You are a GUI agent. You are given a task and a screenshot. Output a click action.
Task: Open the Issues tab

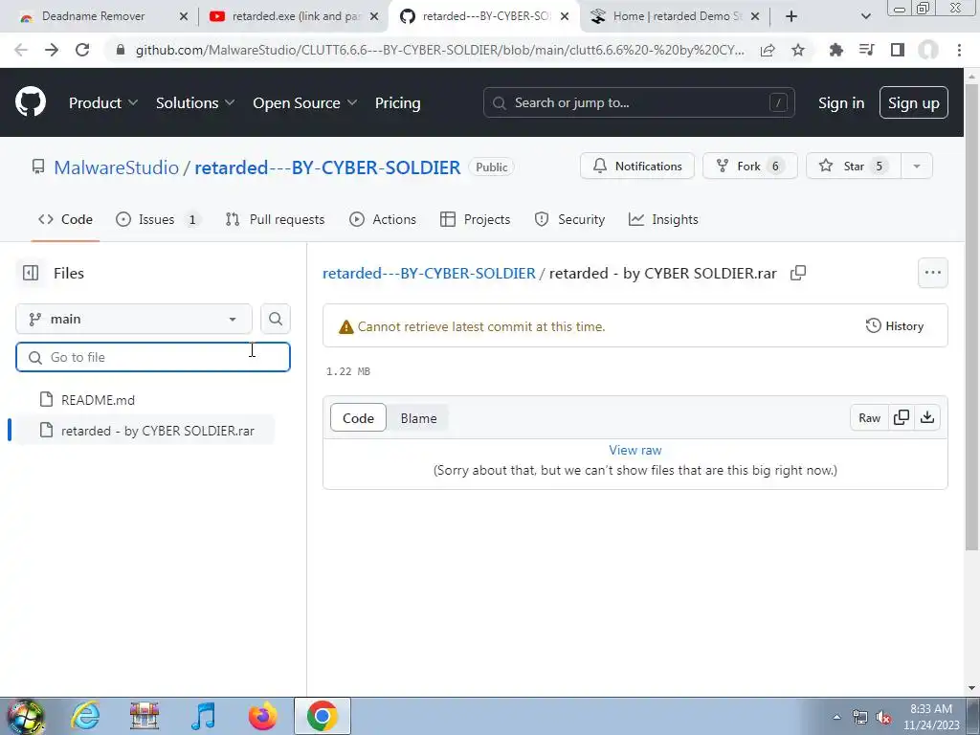pyautogui.click(x=158, y=219)
